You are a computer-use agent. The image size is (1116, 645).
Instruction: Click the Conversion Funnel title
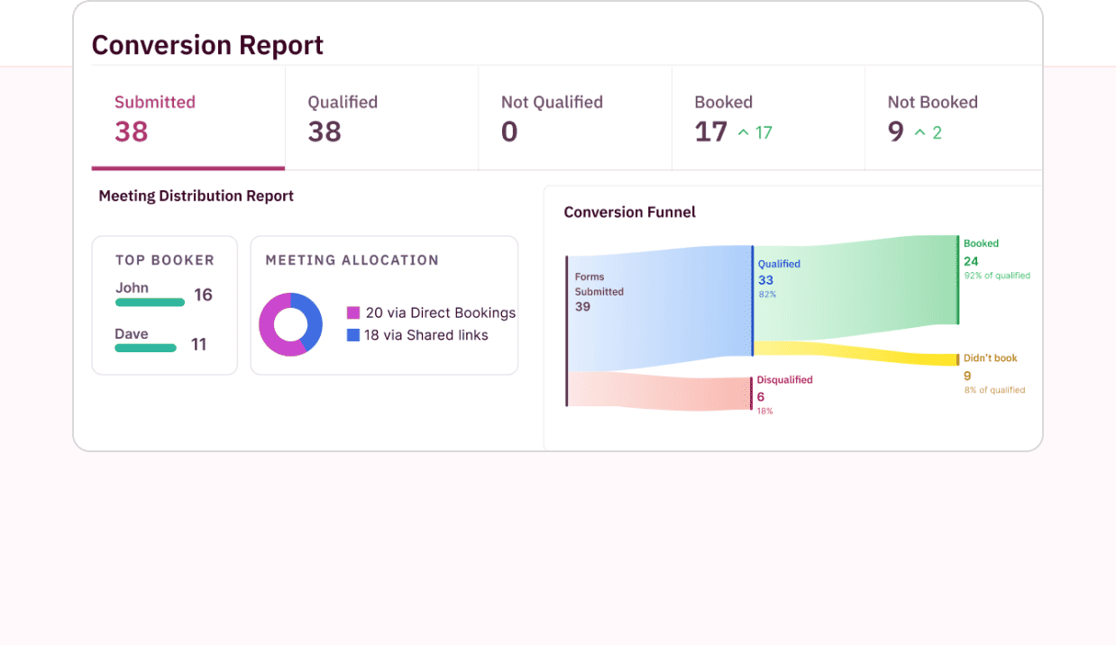[629, 212]
